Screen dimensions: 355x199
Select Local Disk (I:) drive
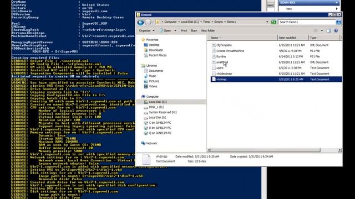click(x=158, y=118)
